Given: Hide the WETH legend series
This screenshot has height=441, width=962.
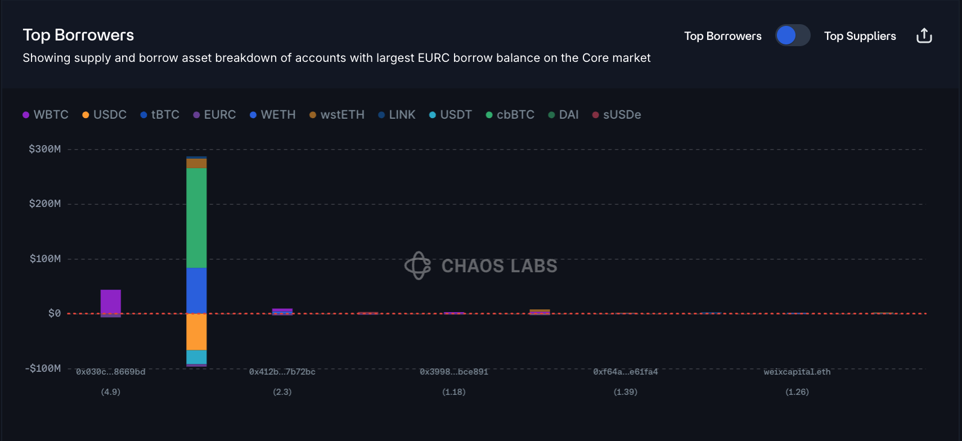Looking at the screenshot, I should point(273,115).
